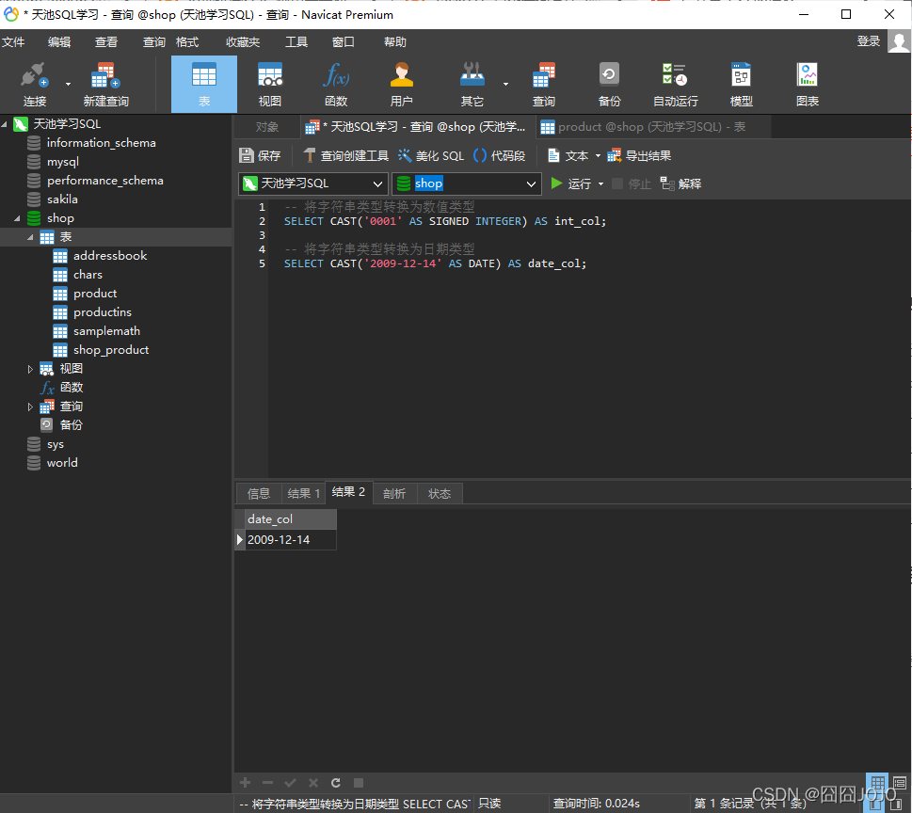Image resolution: width=912 pixels, height=813 pixels.
Task: Open the 连接 connection tool
Action: click(x=34, y=85)
